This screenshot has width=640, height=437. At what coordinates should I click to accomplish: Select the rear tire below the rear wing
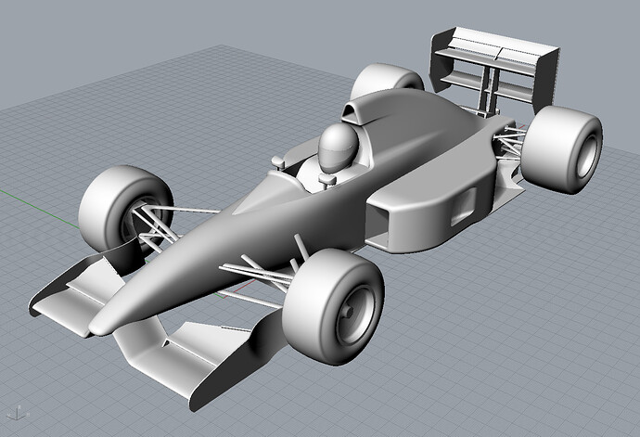coord(562,150)
